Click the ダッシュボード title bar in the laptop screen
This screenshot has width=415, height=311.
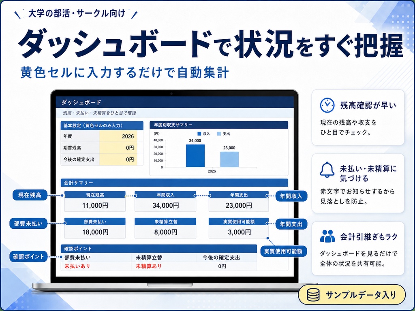pyautogui.click(x=175, y=102)
